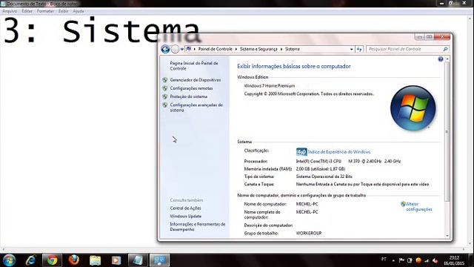Open Arquivo menu in Bloco de notas
This screenshot has width=474, height=267.
[10, 11]
